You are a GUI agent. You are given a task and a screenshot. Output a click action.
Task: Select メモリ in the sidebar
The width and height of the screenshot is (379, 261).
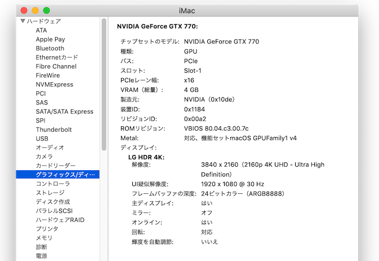click(44, 238)
